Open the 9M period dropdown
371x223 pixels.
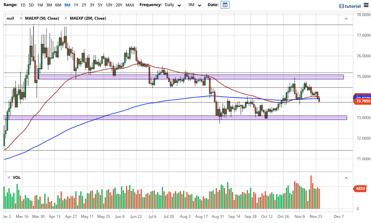coord(195,5)
